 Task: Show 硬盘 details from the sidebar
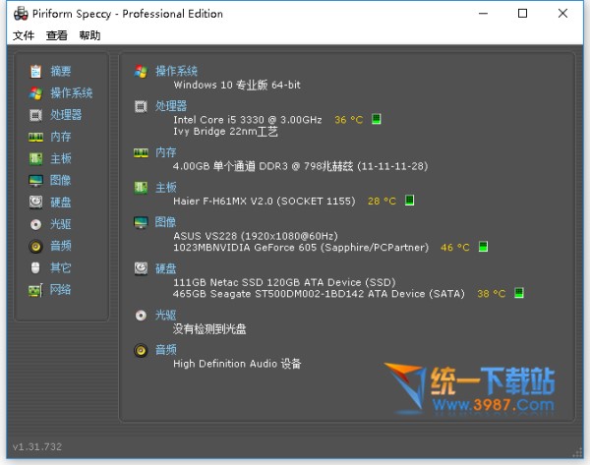(x=61, y=203)
